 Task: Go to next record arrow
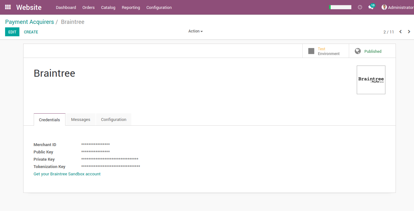409,32
